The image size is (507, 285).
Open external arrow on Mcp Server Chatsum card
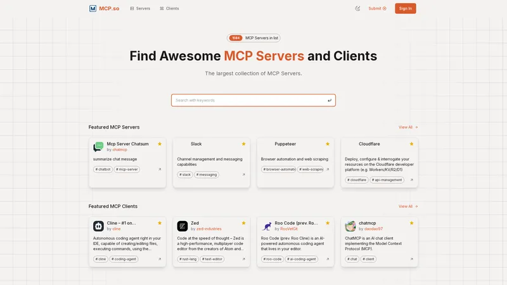click(160, 169)
